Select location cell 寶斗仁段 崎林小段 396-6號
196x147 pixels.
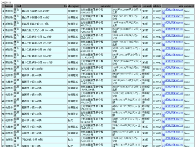[x=45, y=56]
